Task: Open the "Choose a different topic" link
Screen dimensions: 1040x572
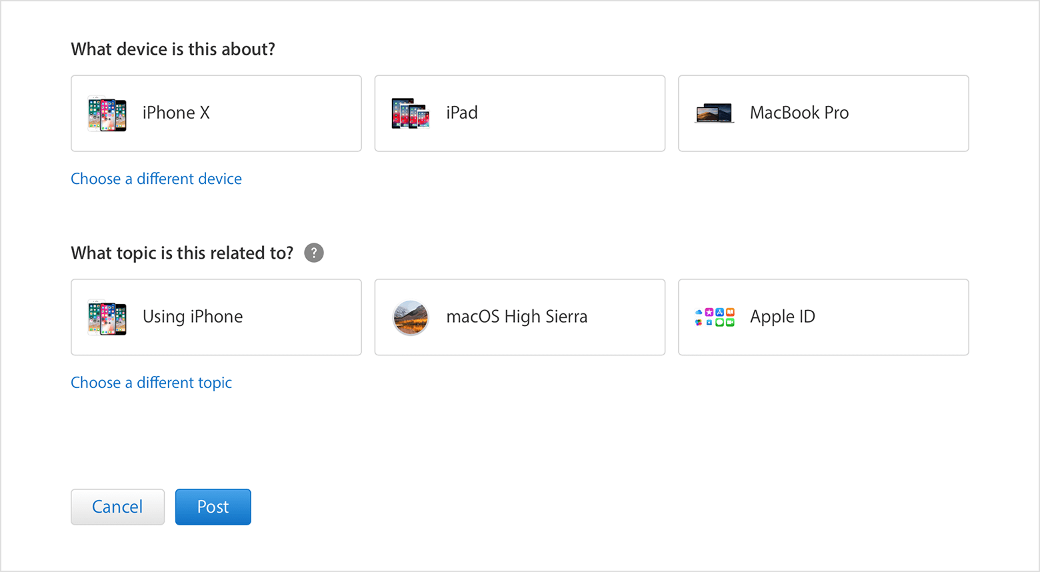Action: click(151, 383)
